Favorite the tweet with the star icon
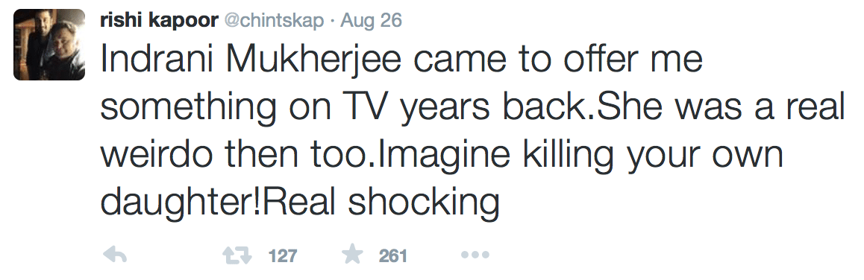Image resolution: width=864 pixels, height=280 pixels. (353, 255)
